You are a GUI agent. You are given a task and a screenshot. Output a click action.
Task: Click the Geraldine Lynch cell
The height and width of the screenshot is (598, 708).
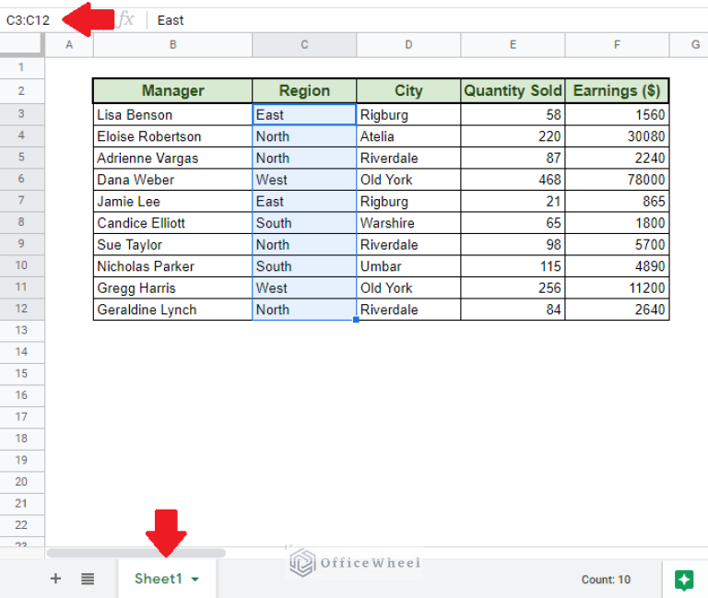pyautogui.click(x=173, y=310)
